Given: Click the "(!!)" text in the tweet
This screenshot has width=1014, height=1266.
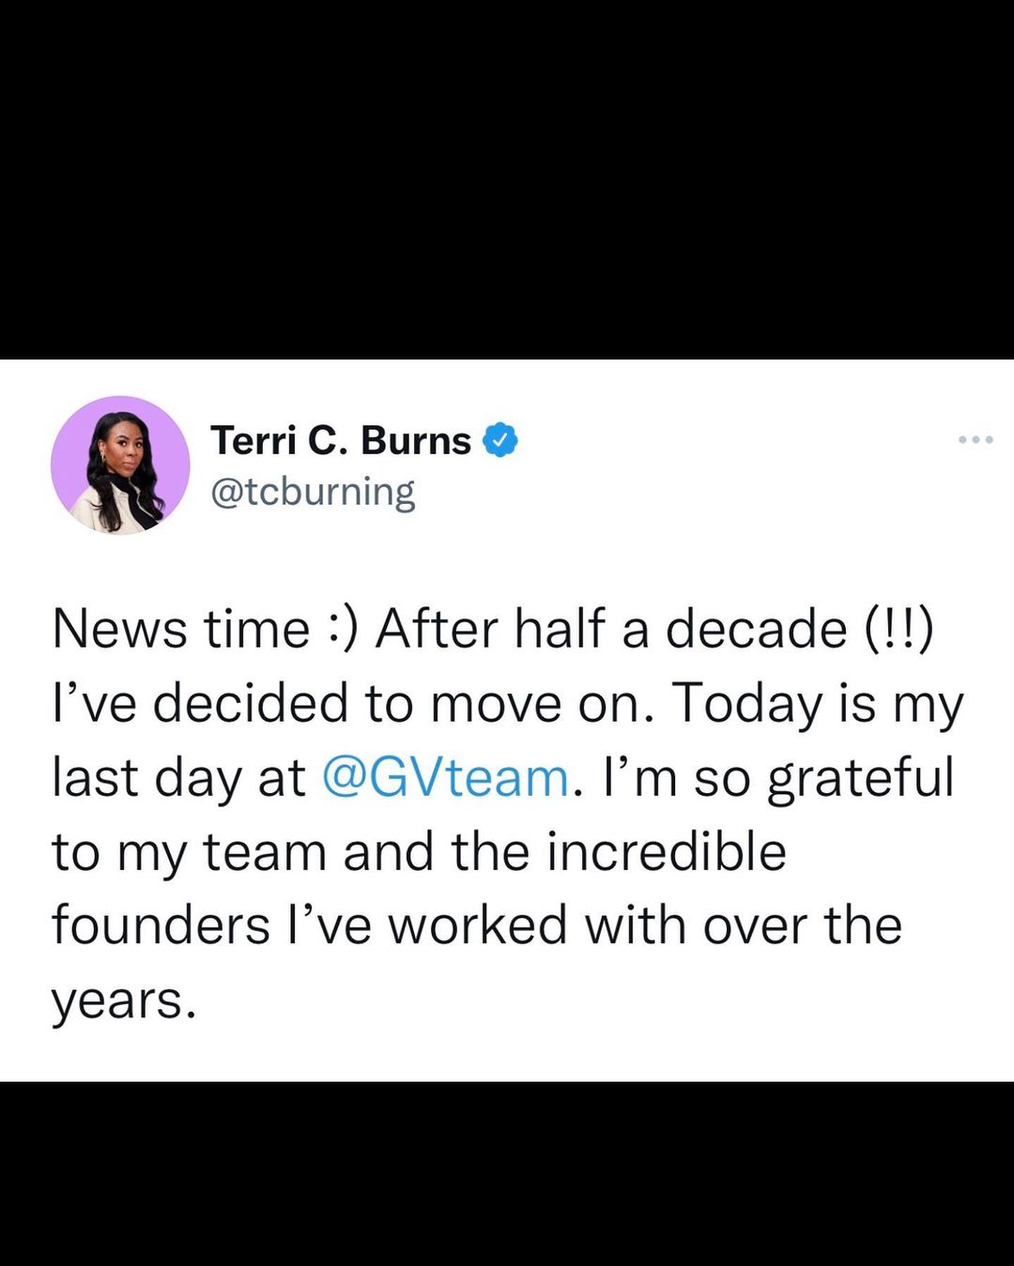Looking at the screenshot, I should tap(899, 628).
